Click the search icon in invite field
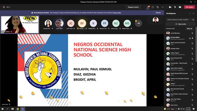This screenshot has width=197, height=111. tap(193, 20)
